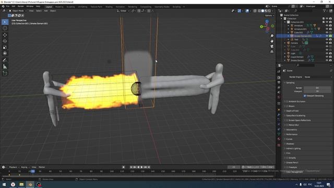
Task: Click the pan hand icon in viewport
Action: (272, 41)
